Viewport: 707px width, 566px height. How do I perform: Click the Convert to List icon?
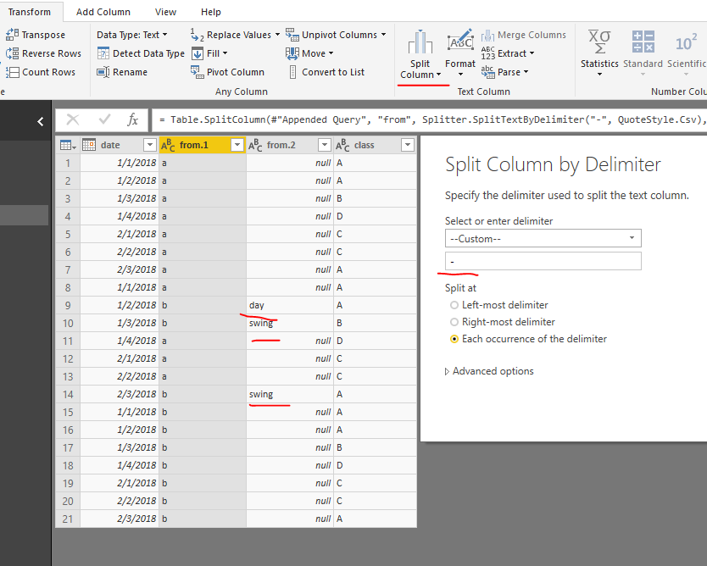292,72
